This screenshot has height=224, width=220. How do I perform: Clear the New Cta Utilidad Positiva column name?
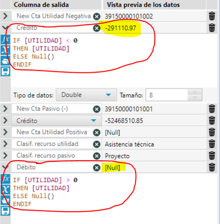(x=97, y=133)
